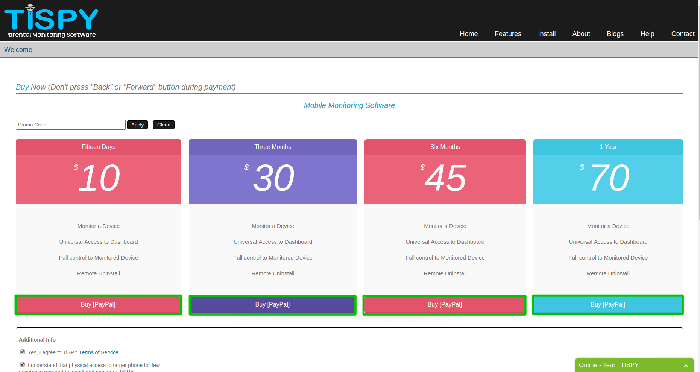Buy the Fifteen Days plan via PayPal
Screen dimensions: 700x372
coord(98,305)
